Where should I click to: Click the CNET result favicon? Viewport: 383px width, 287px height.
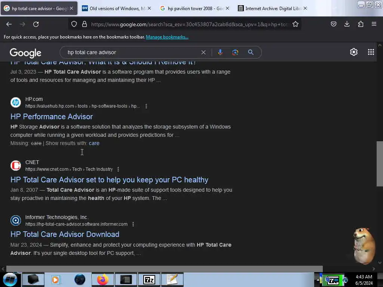(16, 166)
